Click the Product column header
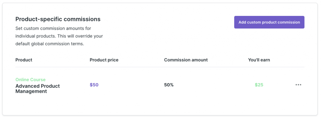This screenshot has height=119, width=321. tap(24, 60)
